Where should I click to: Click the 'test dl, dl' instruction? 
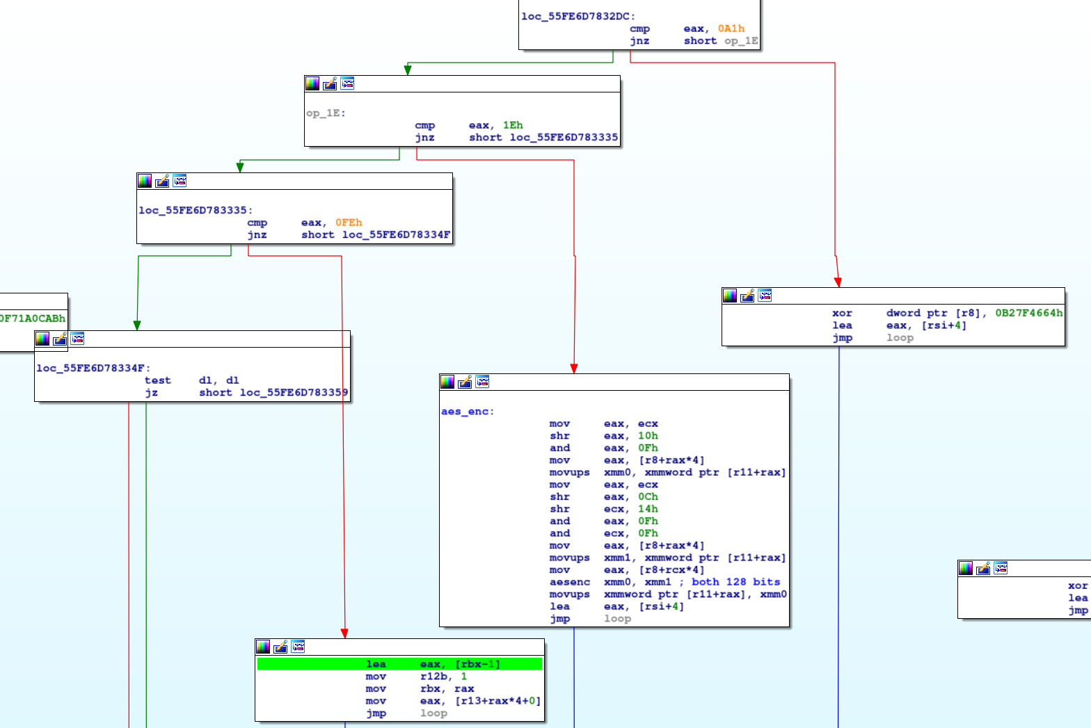click(192, 380)
